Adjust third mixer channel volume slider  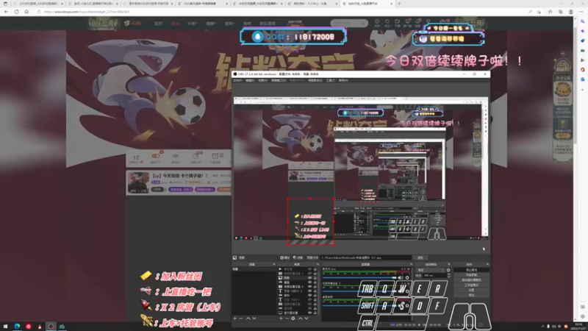point(359,305)
